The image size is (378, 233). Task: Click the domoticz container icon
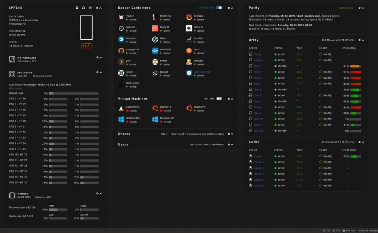point(121,40)
